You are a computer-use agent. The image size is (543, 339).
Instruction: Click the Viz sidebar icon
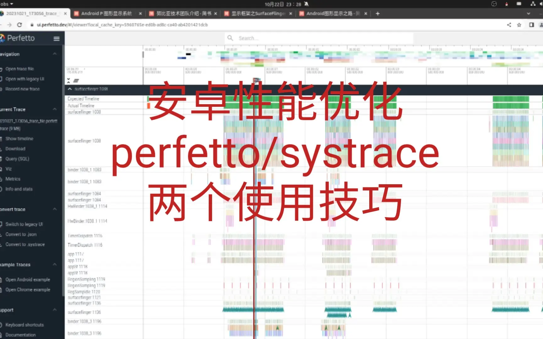tap(9, 169)
